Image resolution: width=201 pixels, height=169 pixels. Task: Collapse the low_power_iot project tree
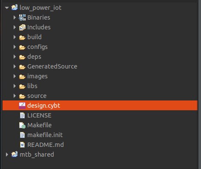tap(7, 8)
